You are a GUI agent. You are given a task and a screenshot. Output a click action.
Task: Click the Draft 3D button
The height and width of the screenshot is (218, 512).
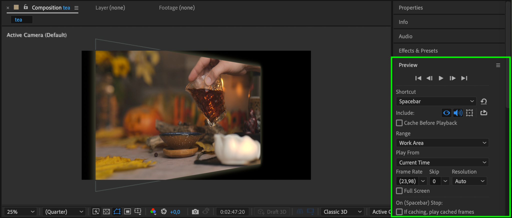coord(272,212)
